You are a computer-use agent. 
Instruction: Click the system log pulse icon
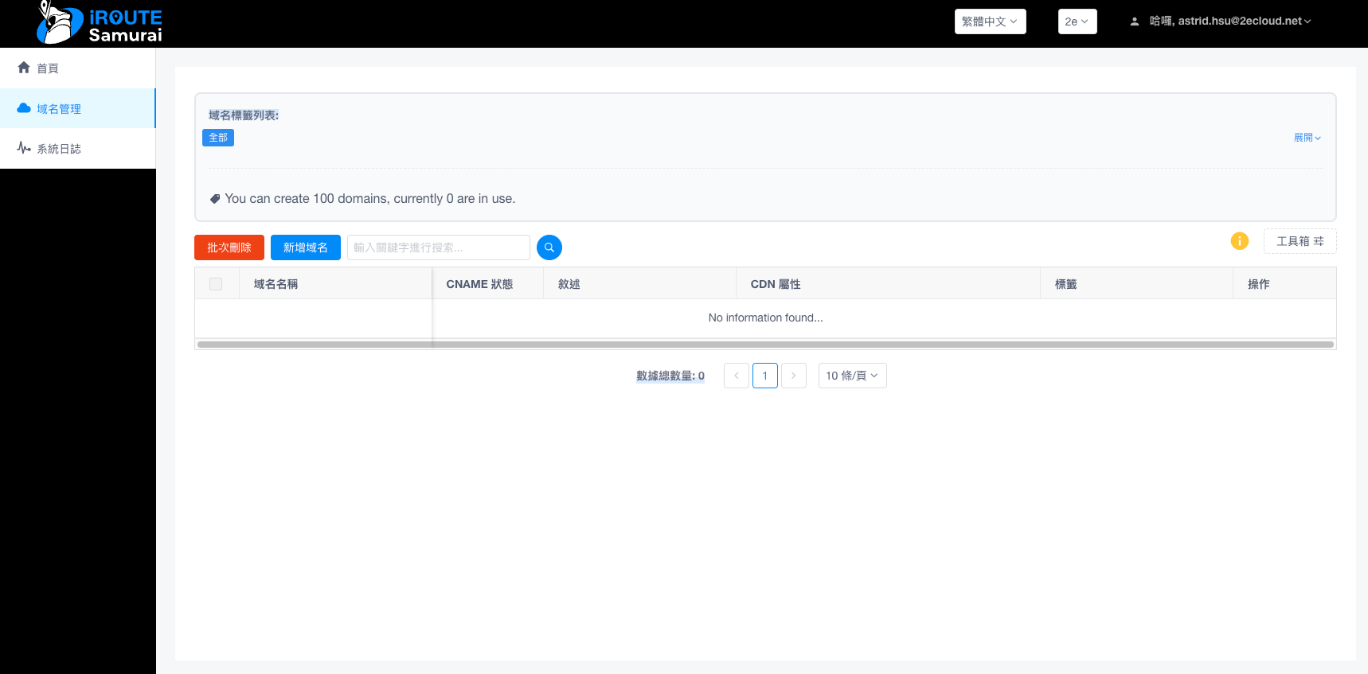coord(24,148)
